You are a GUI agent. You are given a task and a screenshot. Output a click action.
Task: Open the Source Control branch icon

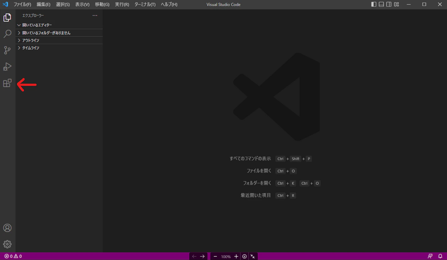pyautogui.click(x=7, y=50)
